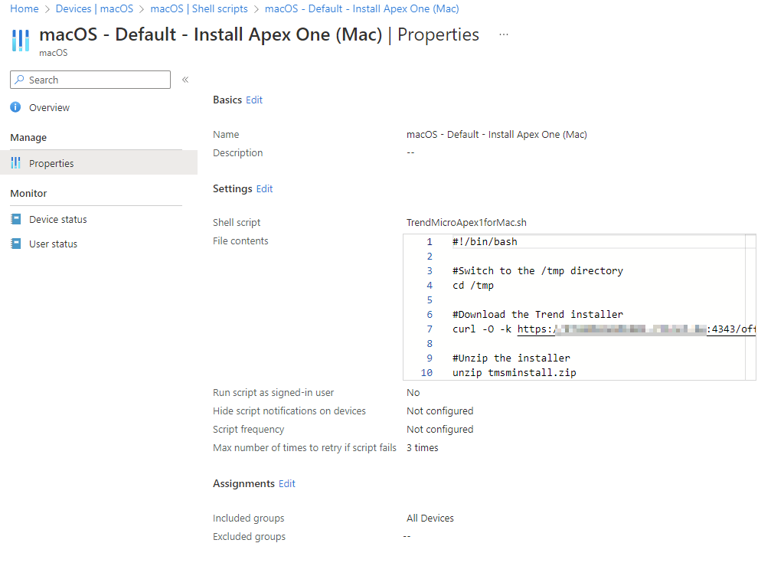The image size is (784, 566).
Task: Click the '#Unzip the installer' comment
Action: (511, 358)
